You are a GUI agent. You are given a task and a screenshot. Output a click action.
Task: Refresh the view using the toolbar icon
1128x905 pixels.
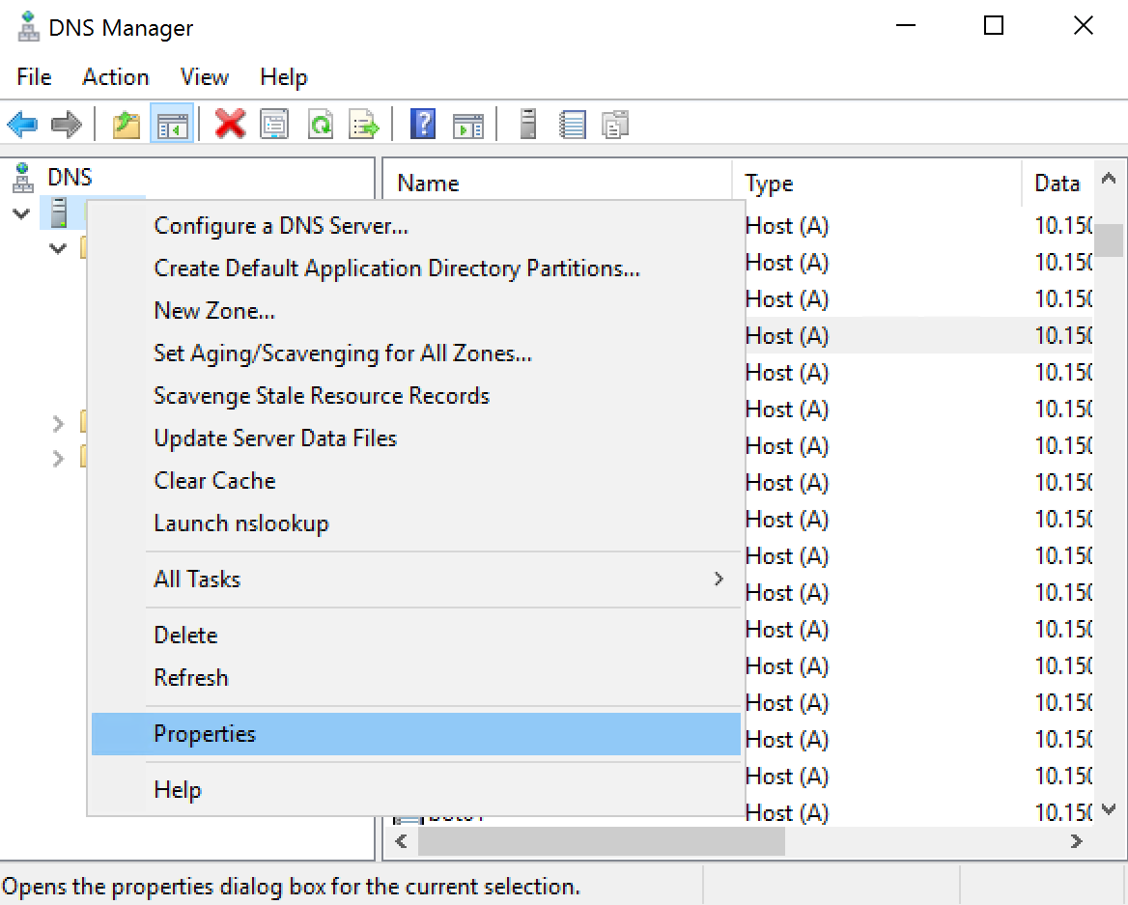click(x=320, y=124)
